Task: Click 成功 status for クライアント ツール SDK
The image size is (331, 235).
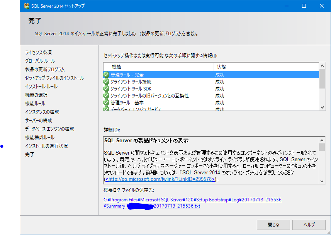Action: click(x=220, y=89)
